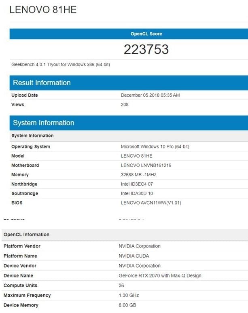Click the OpenCL Score header bar
This screenshot has width=248, height=313.
coord(146,34)
